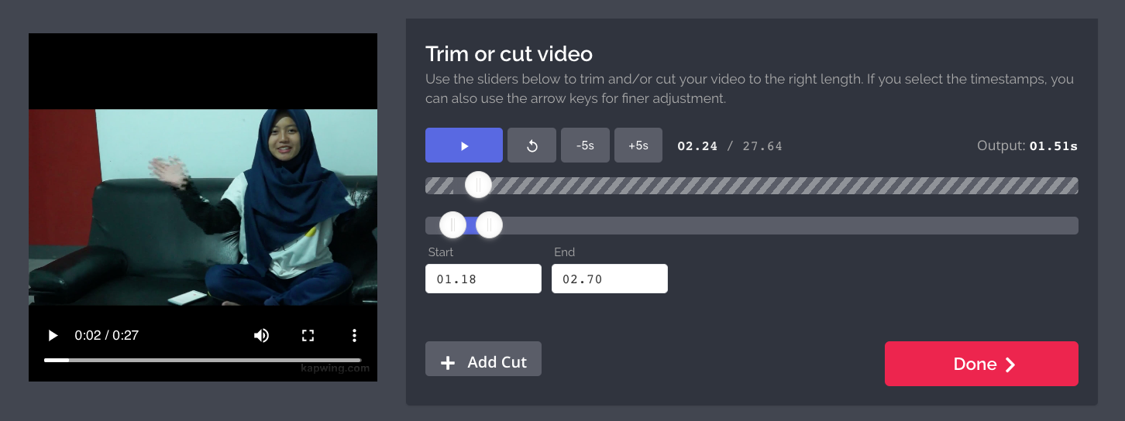Click the 02.24 current time readout
The image size is (1125, 421).
[697, 145]
